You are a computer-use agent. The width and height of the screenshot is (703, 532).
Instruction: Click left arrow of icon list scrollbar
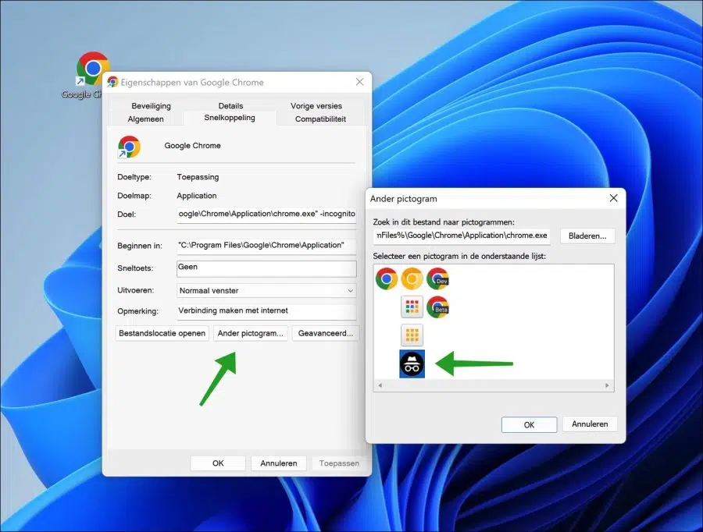click(x=380, y=385)
